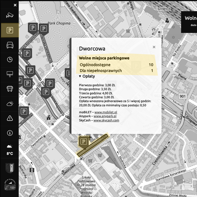
Task: Open the warning triangle alerts icon
Action: coord(10,118)
